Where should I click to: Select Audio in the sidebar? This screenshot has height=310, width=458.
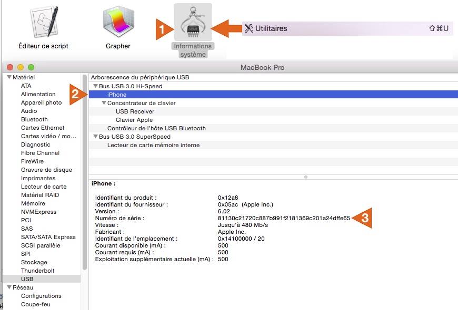pyautogui.click(x=29, y=111)
